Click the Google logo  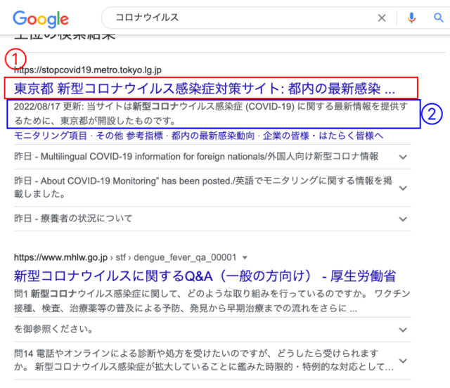tap(41, 19)
